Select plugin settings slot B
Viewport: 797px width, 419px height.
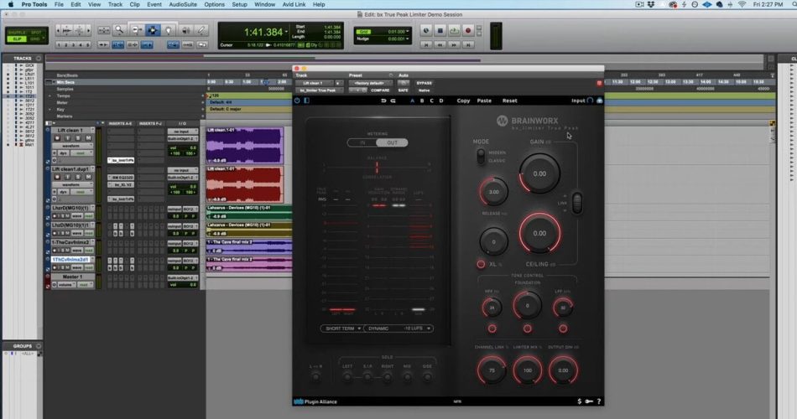[422, 101]
